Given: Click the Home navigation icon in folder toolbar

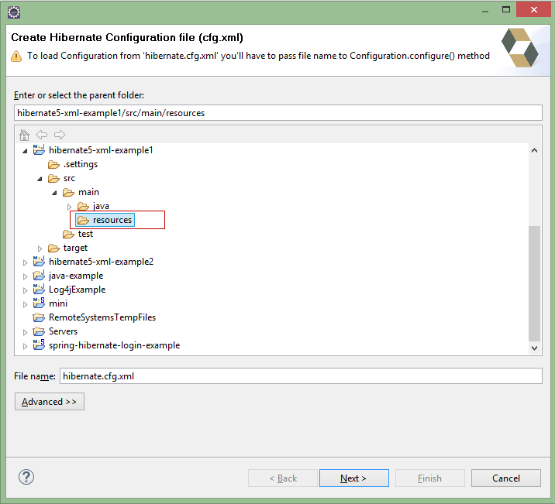Looking at the screenshot, I should pyautogui.click(x=25, y=135).
